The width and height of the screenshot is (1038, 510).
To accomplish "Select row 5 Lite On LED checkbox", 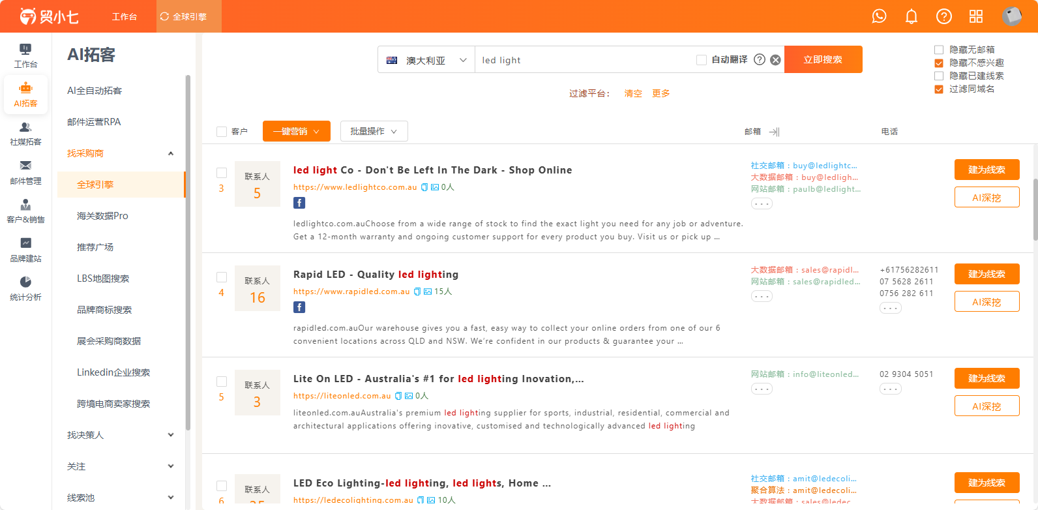I will pyautogui.click(x=222, y=382).
